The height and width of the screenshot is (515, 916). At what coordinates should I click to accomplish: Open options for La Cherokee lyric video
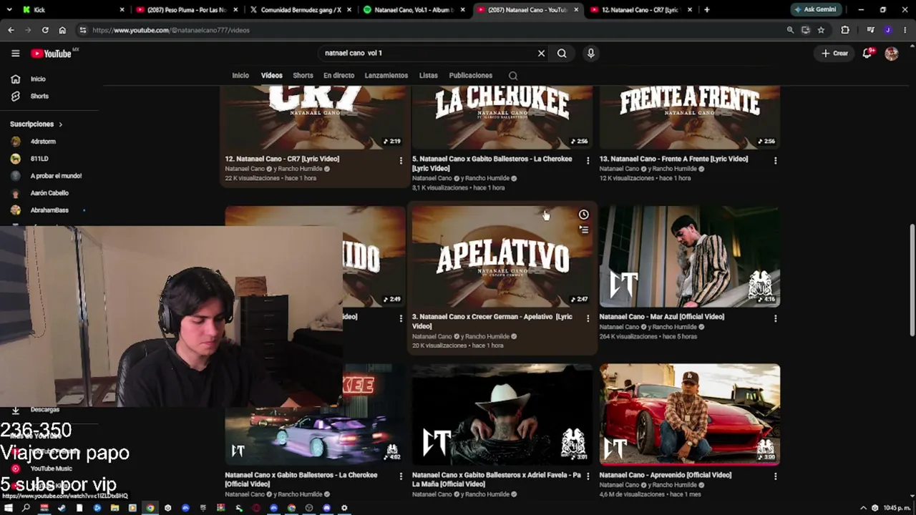point(588,161)
